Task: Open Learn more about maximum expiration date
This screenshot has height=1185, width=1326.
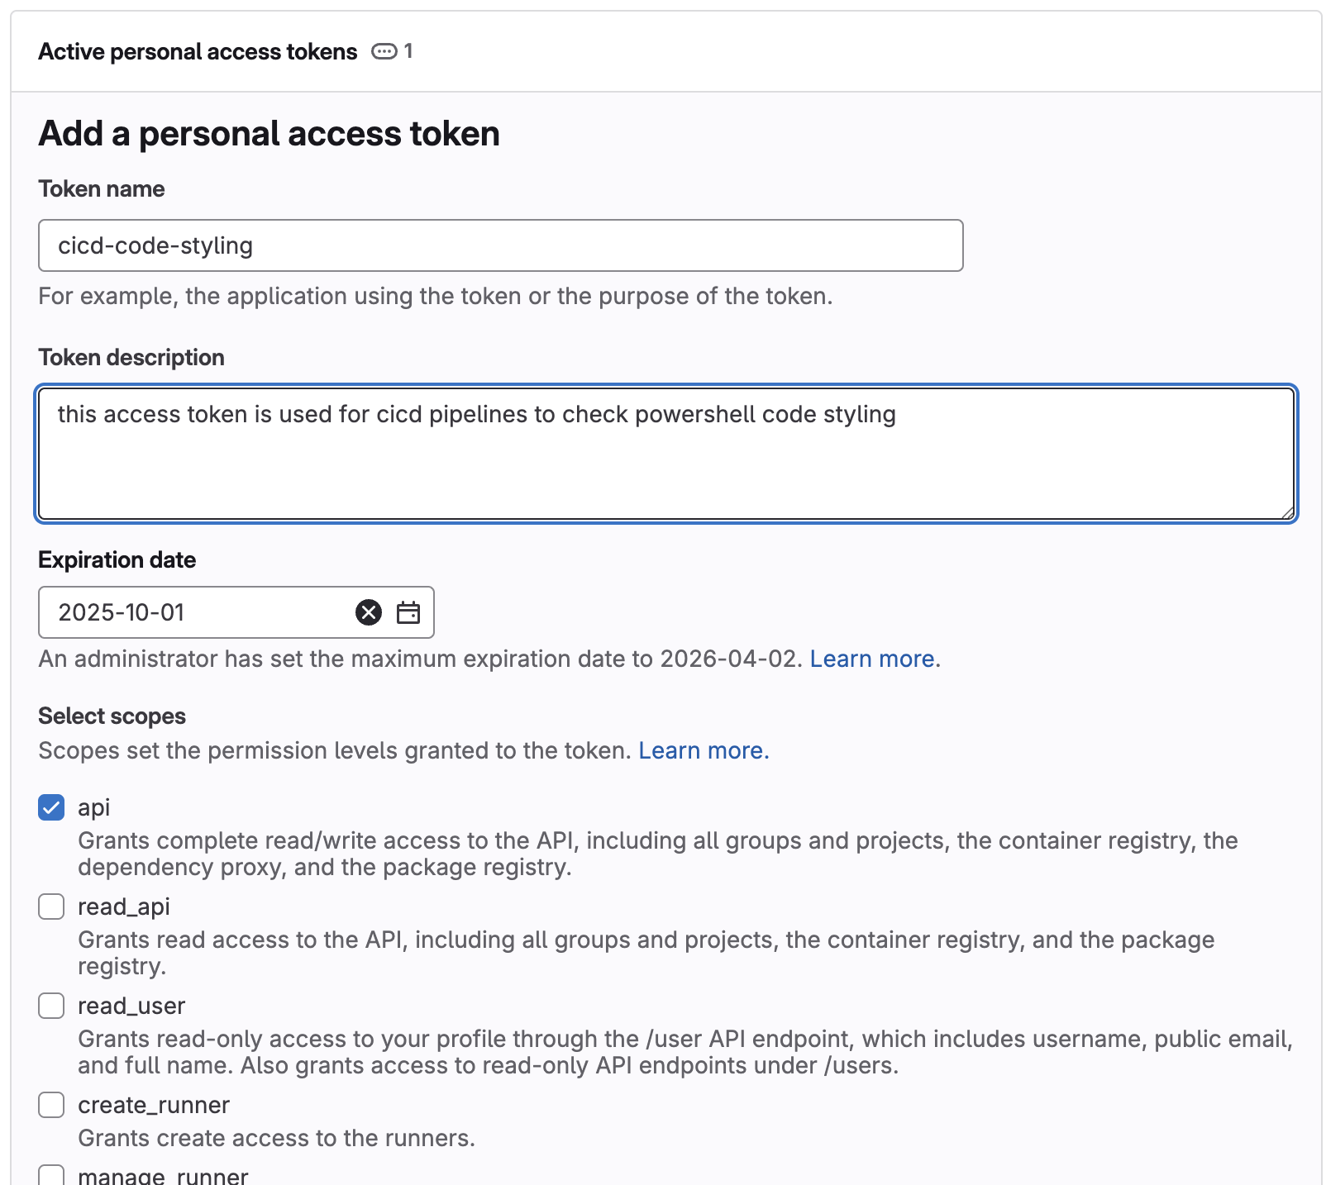Action: point(872,659)
